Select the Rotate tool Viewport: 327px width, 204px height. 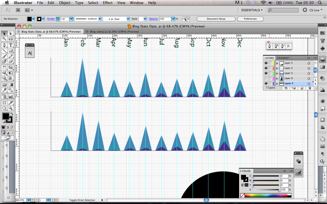[4, 67]
